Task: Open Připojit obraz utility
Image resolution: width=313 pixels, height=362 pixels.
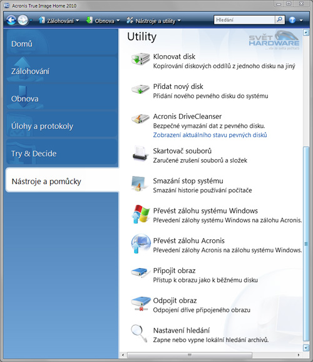Action: [174, 271]
